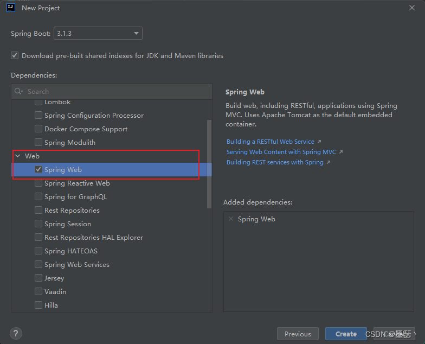Open Building REST services with Spring link
Viewport: 425px width, 344px height.
pyautogui.click(x=275, y=162)
